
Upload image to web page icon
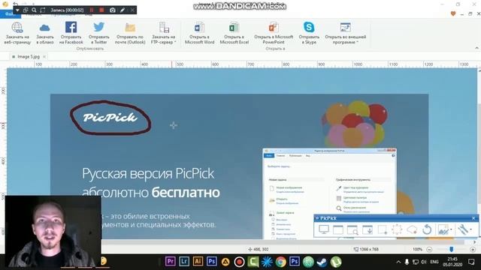click(17, 33)
